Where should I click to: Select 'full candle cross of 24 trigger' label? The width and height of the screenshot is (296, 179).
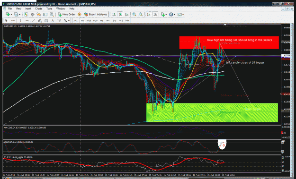[245, 62]
